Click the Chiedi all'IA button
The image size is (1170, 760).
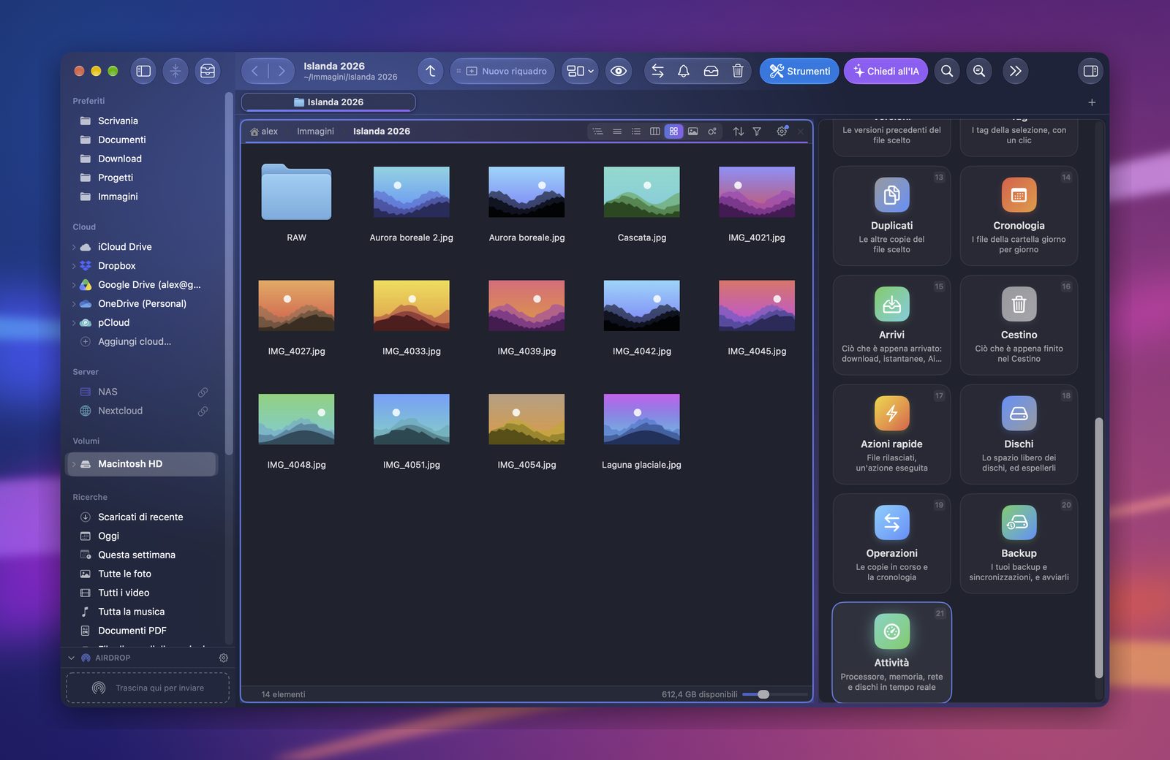tap(886, 71)
